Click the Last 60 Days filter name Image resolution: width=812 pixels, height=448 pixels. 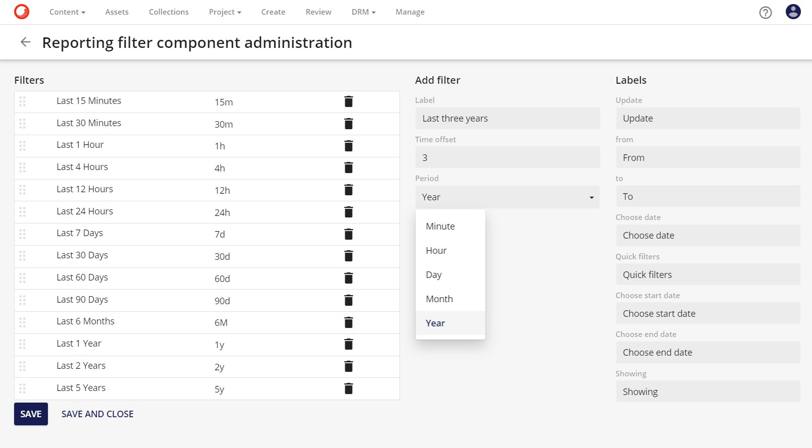pos(82,277)
